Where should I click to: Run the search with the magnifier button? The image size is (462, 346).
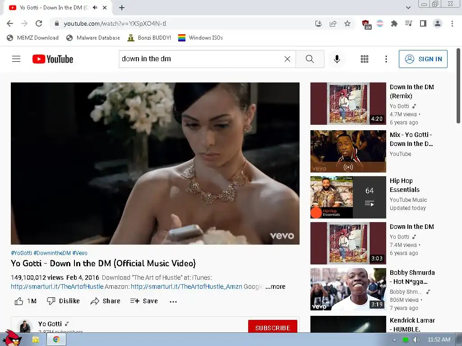point(310,59)
